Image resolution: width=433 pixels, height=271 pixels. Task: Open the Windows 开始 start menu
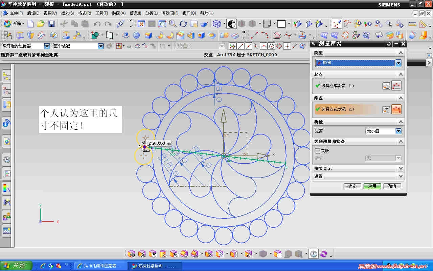(x=16, y=266)
